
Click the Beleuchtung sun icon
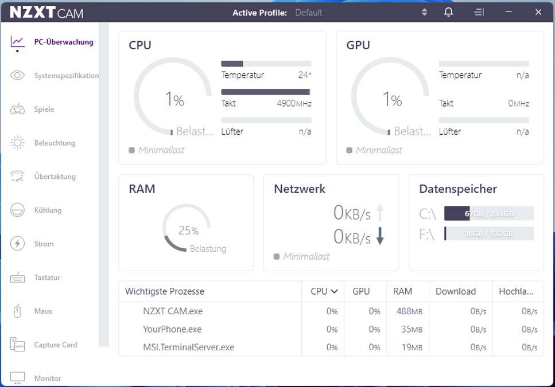[x=17, y=143]
